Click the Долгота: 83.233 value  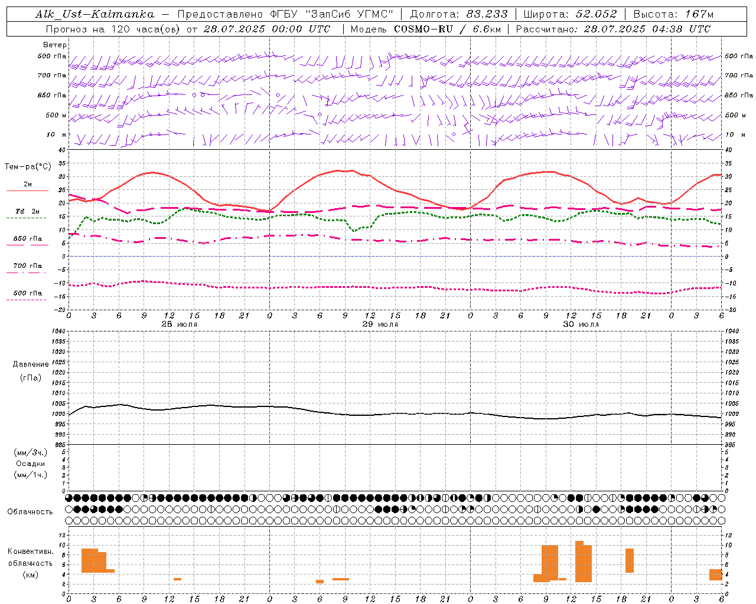tap(458, 14)
